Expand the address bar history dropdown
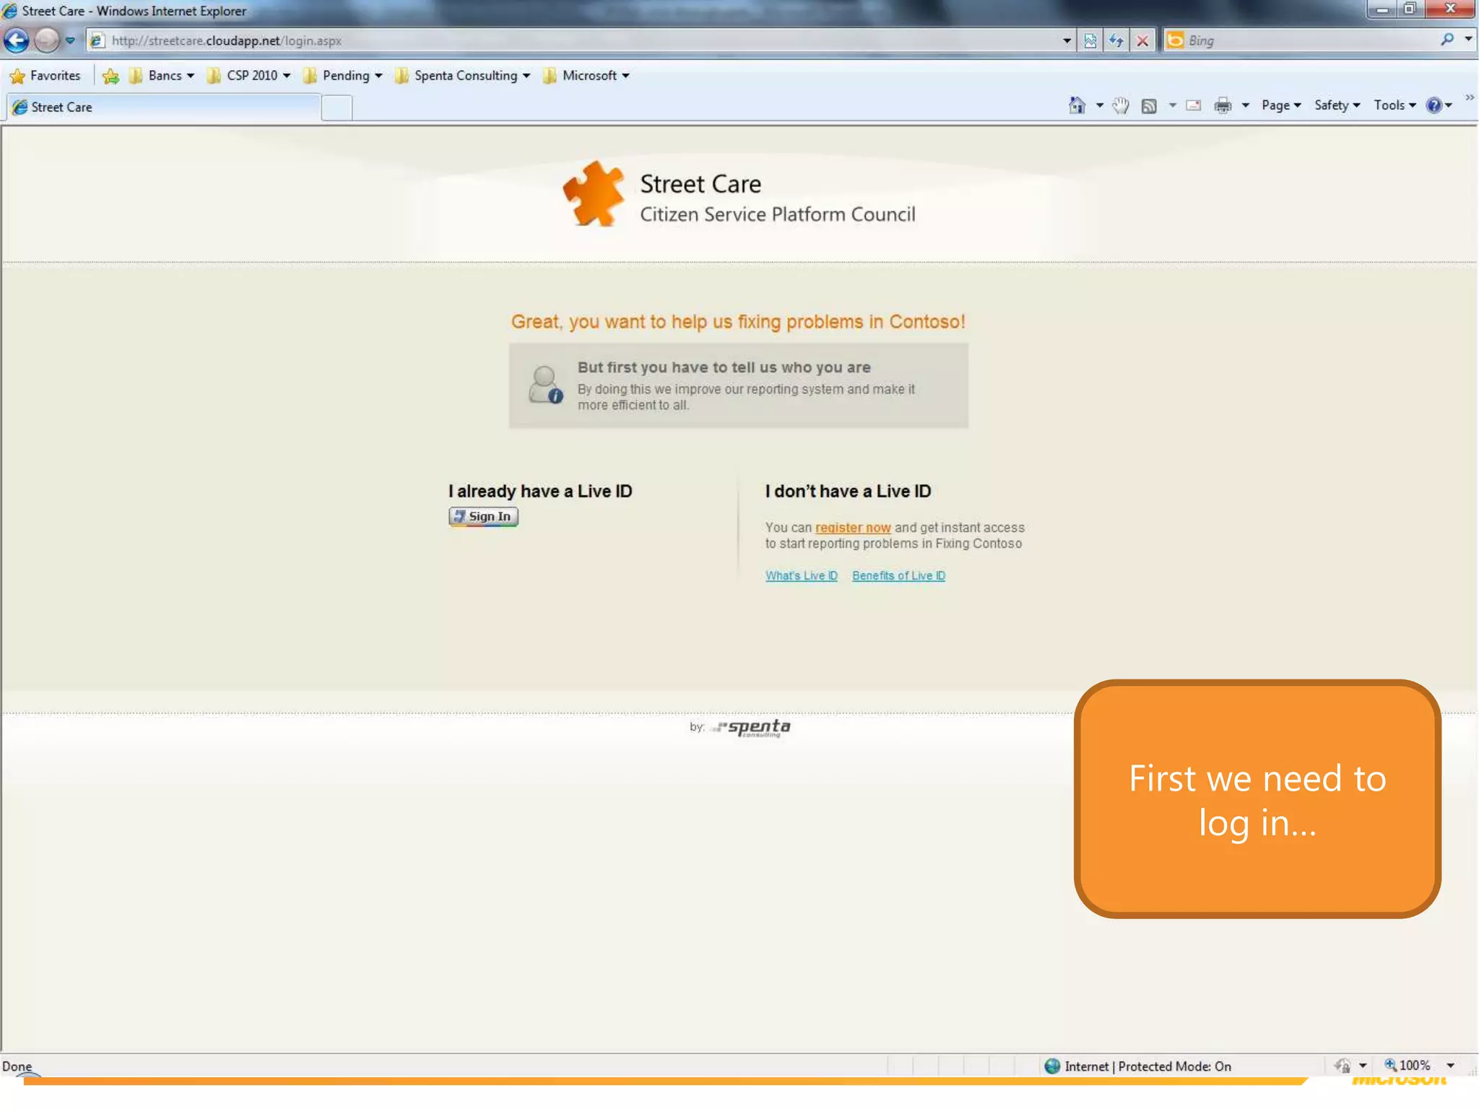 click(x=1067, y=40)
